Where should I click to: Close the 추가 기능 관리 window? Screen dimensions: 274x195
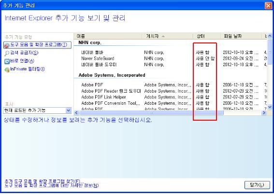click(x=268, y=6)
